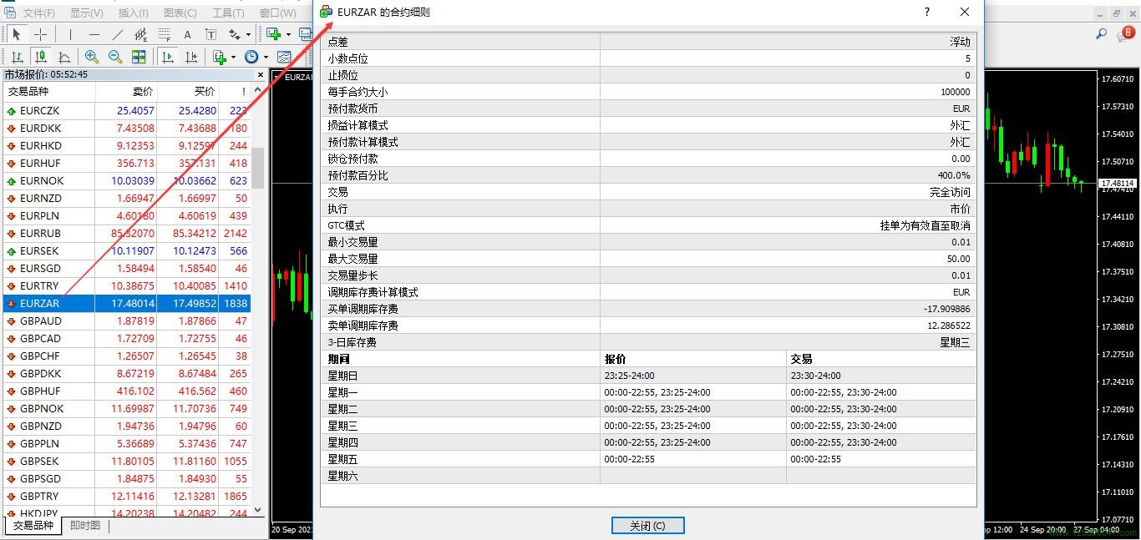
Task: Click the 交易品种 column header
Action: (48, 92)
